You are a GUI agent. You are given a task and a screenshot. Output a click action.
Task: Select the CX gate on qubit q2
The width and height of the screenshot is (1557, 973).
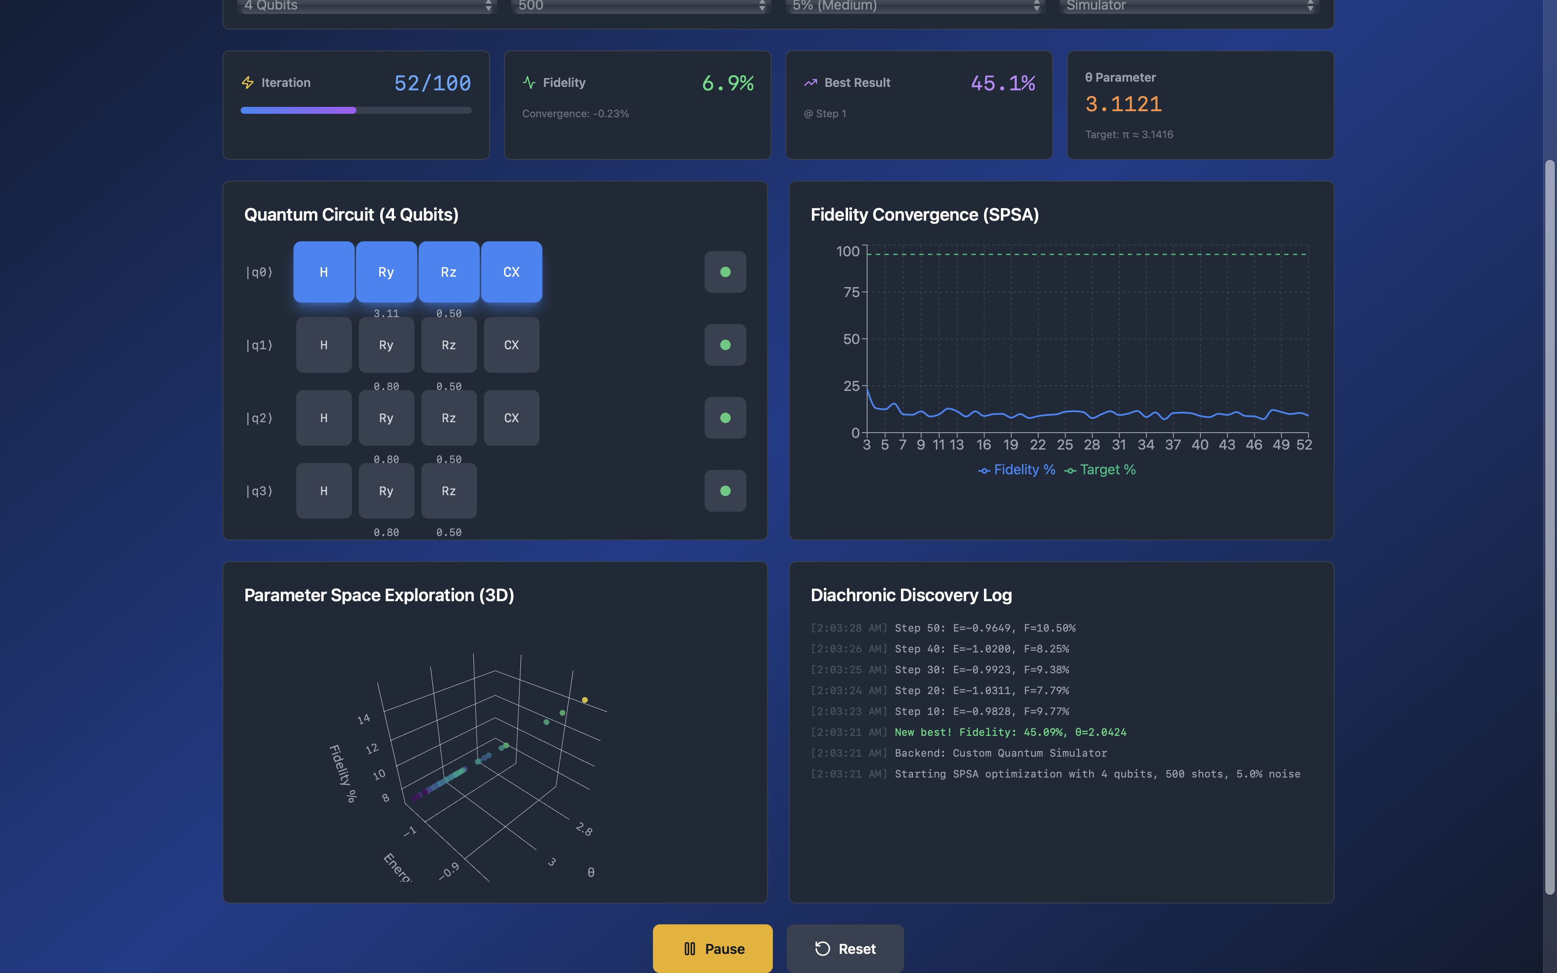point(511,417)
